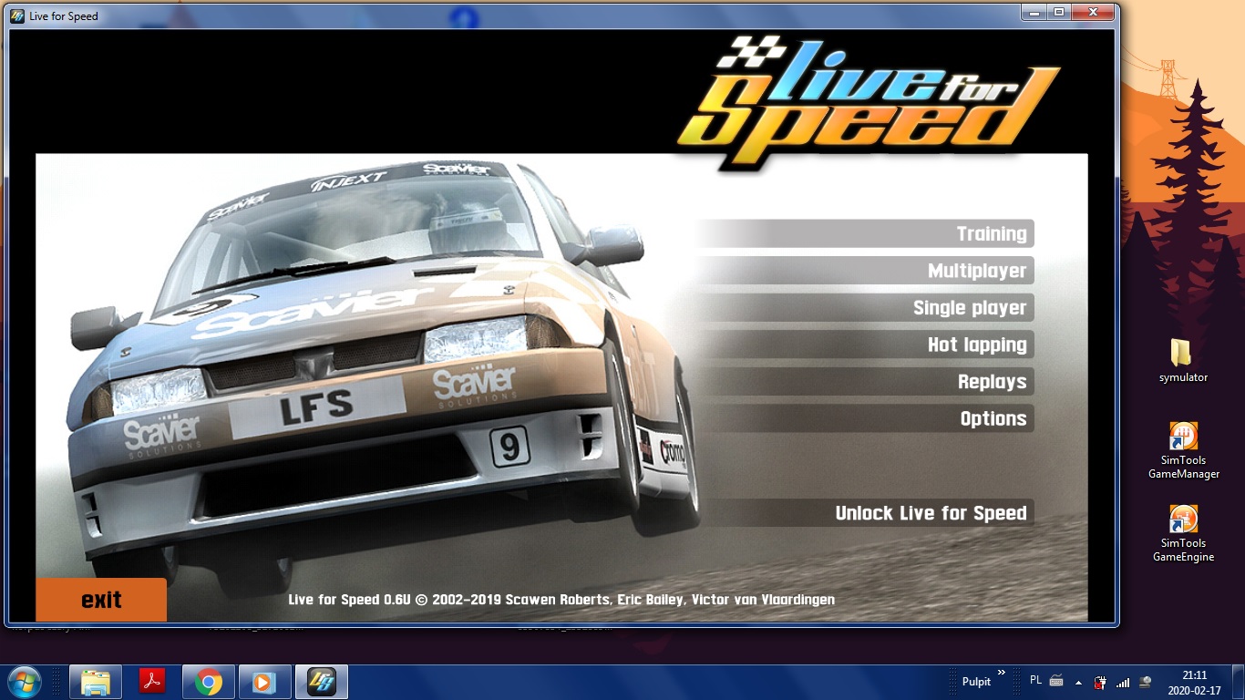Viewport: 1245px width, 700px height.
Task: Open Windows Media Player taskbar icon
Action: pyautogui.click(x=265, y=682)
